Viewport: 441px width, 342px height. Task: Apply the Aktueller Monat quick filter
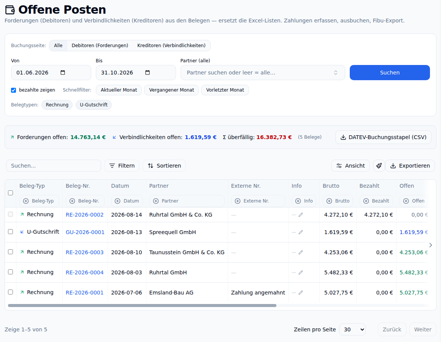[119, 90]
